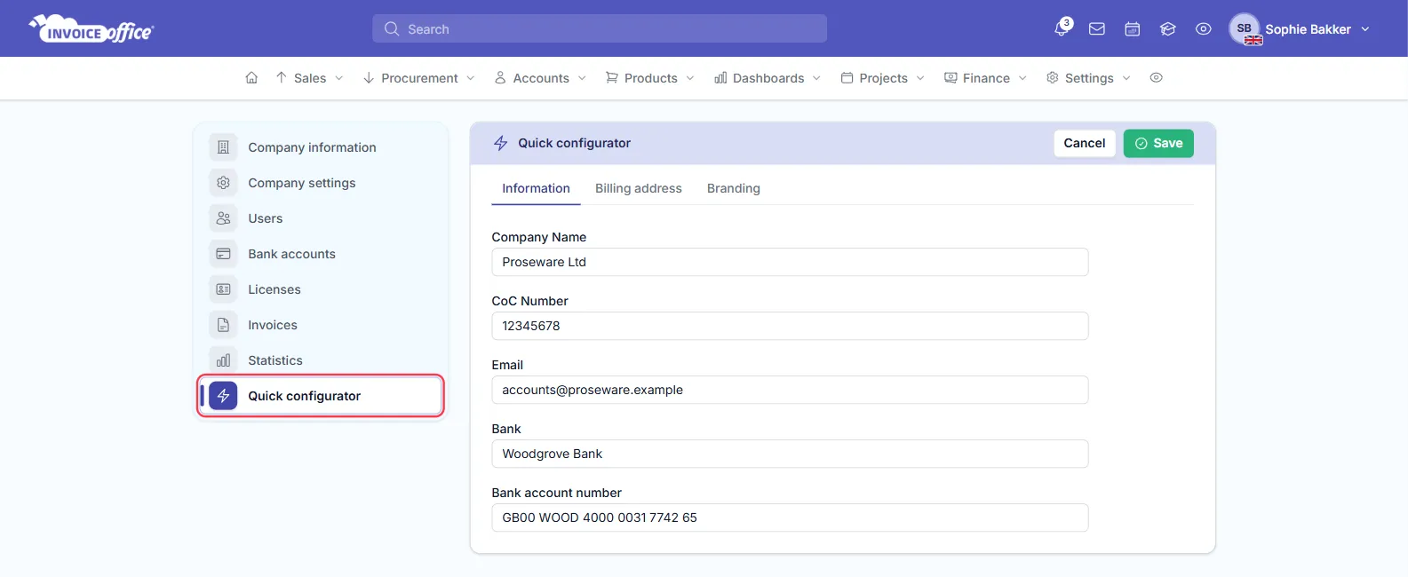Switch to the Branding tab
The height and width of the screenshot is (577, 1408).
point(734,188)
